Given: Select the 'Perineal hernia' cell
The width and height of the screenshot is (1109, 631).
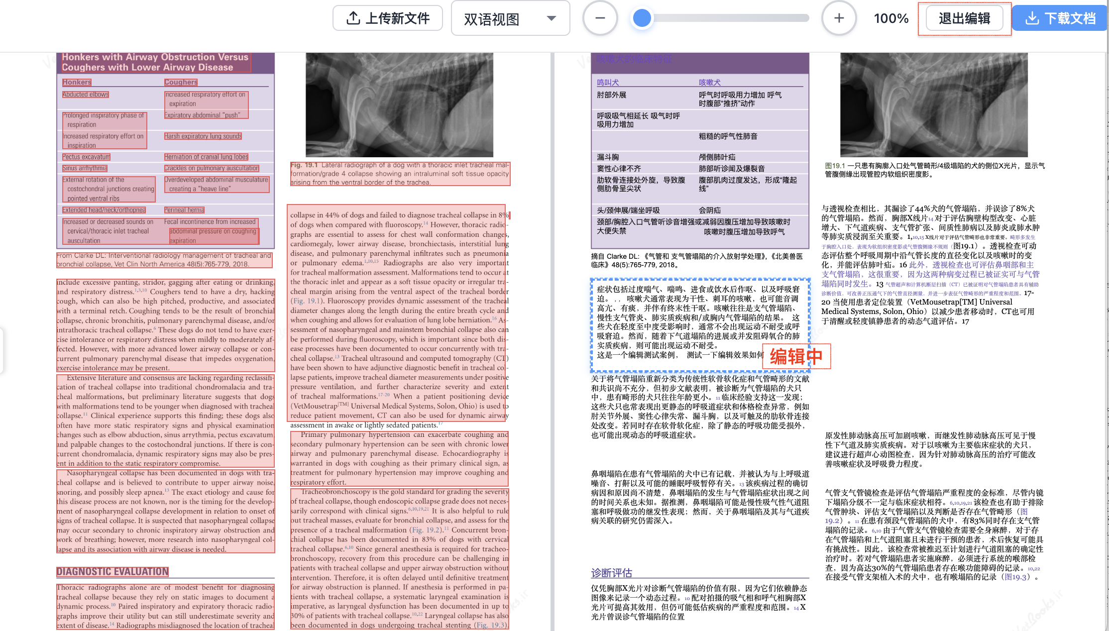Looking at the screenshot, I should [x=184, y=210].
